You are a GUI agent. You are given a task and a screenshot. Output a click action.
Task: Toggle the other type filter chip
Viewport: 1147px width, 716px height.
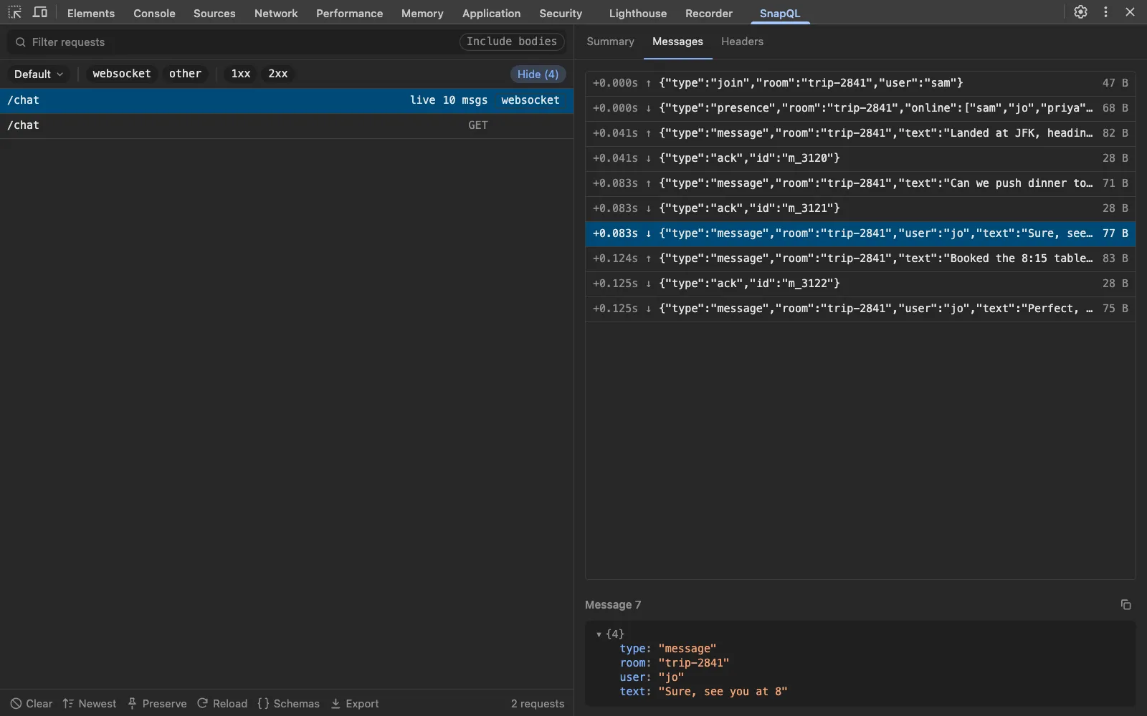coord(185,74)
